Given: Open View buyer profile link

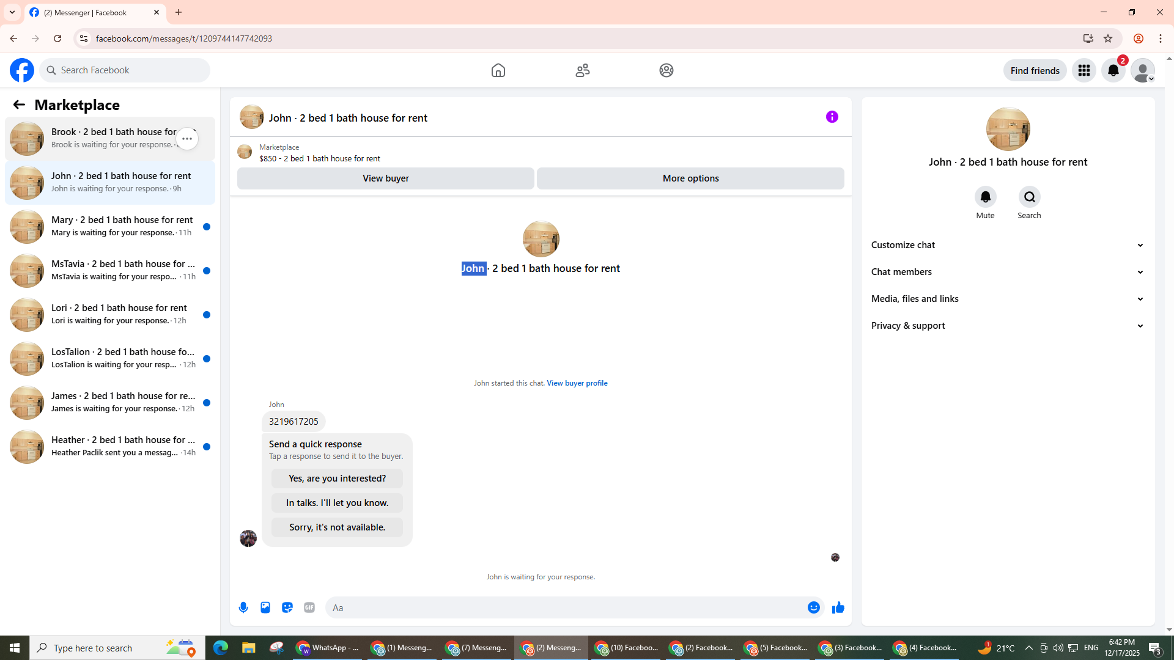Looking at the screenshot, I should click(x=577, y=383).
